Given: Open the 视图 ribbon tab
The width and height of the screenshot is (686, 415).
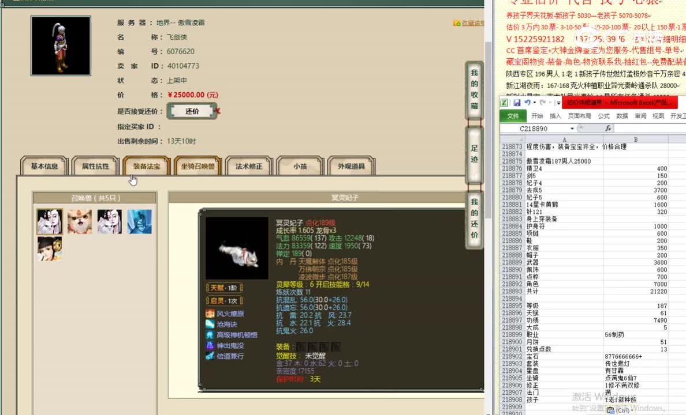Looking at the screenshot, I should point(658,116).
